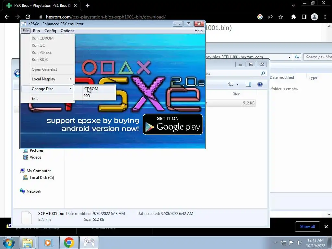Open the Windows Start menu
Image resolution: width=332 pixels, height=249 pixels.
pyautogui.click(x=8, y=243)
